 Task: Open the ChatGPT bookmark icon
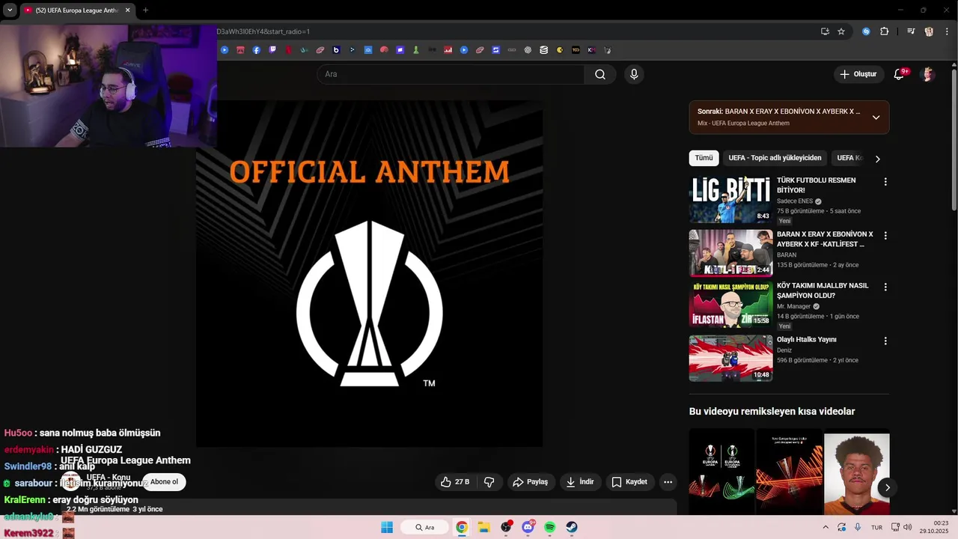coord(528,50)
